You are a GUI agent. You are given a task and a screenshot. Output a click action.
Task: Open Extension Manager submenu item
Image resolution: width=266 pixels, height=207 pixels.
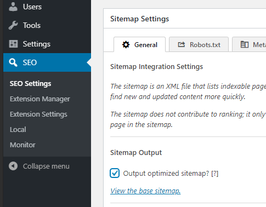click(x=40, y=99)
